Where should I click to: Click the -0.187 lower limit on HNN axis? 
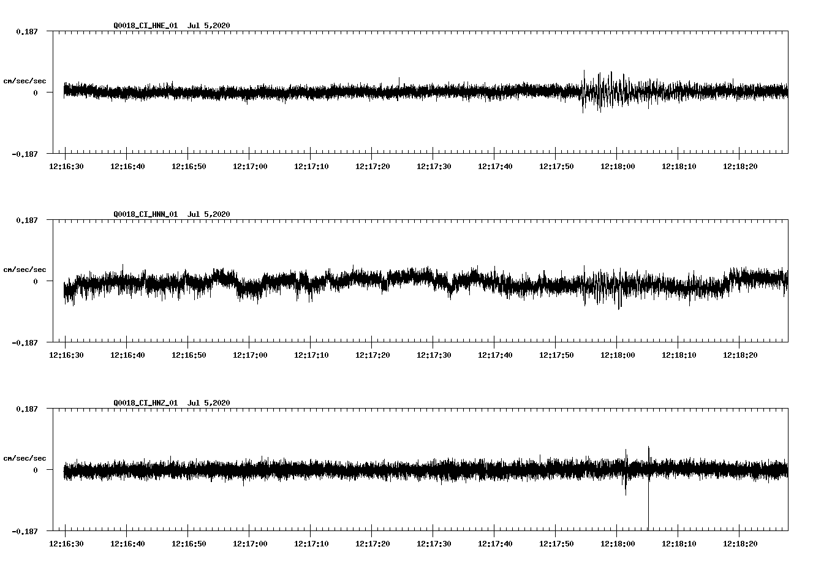point(25,343)
